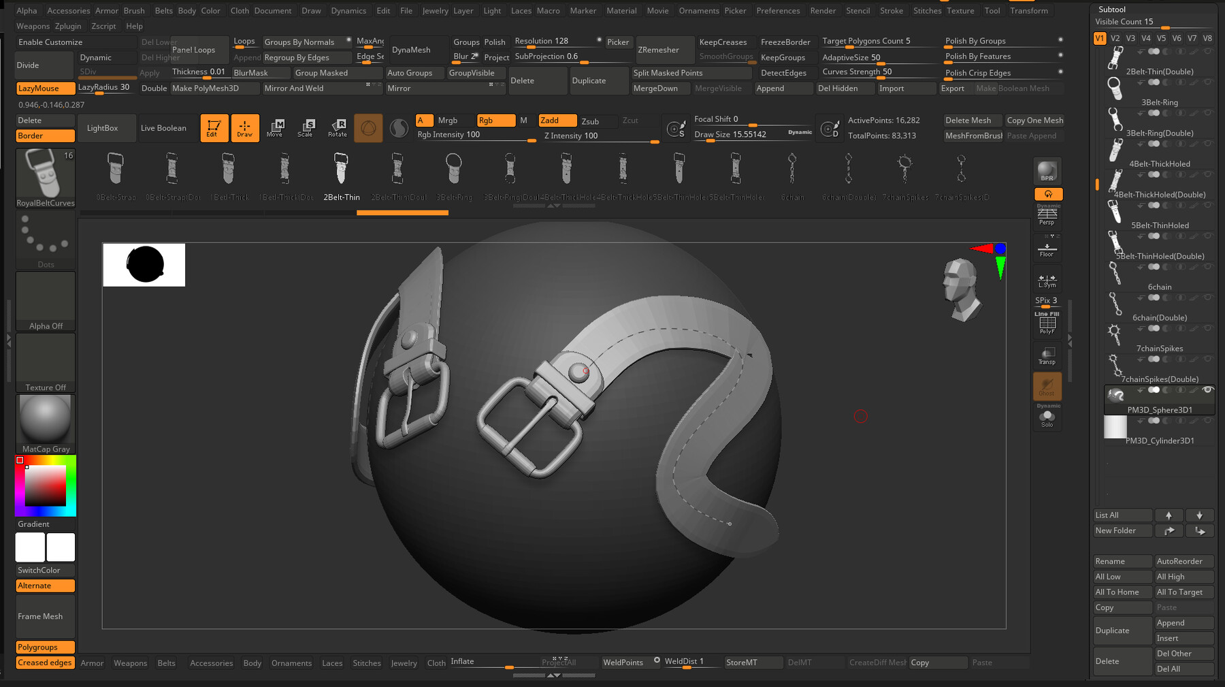Click the PolyF line fill icon
Image resolution: width=1225 pixels, height=687 pixels.
pos(1047,323)
